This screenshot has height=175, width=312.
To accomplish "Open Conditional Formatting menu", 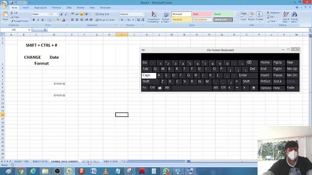I will click(x=154, y=17).
